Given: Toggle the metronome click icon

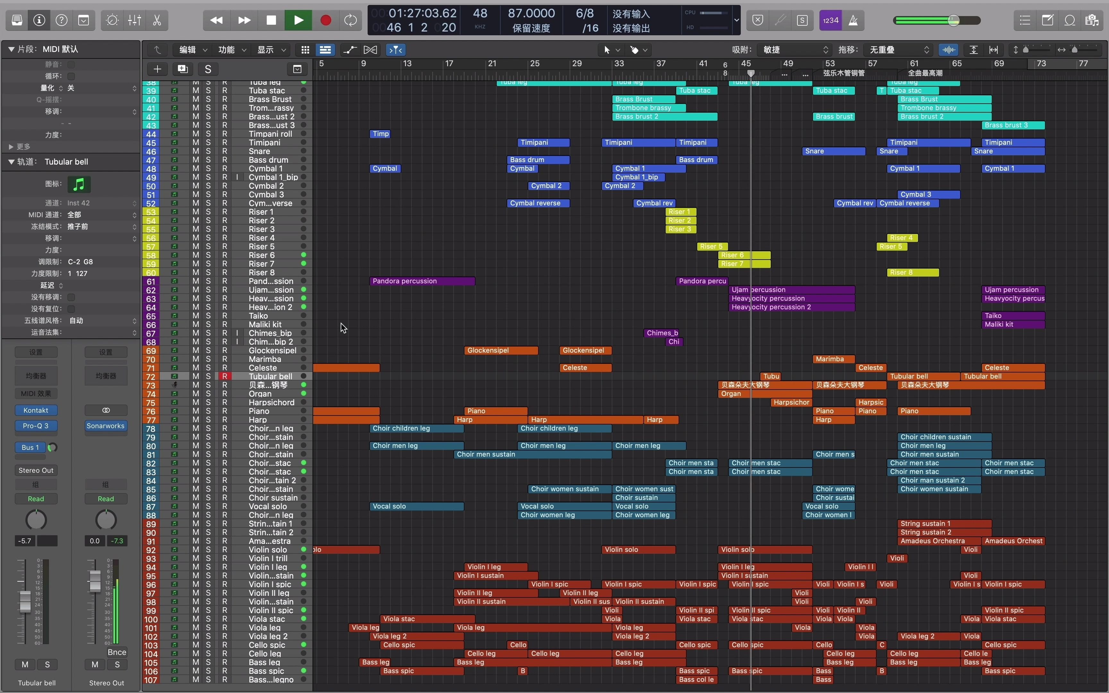Looking at the screenshot, I should (x=853, y=20).
